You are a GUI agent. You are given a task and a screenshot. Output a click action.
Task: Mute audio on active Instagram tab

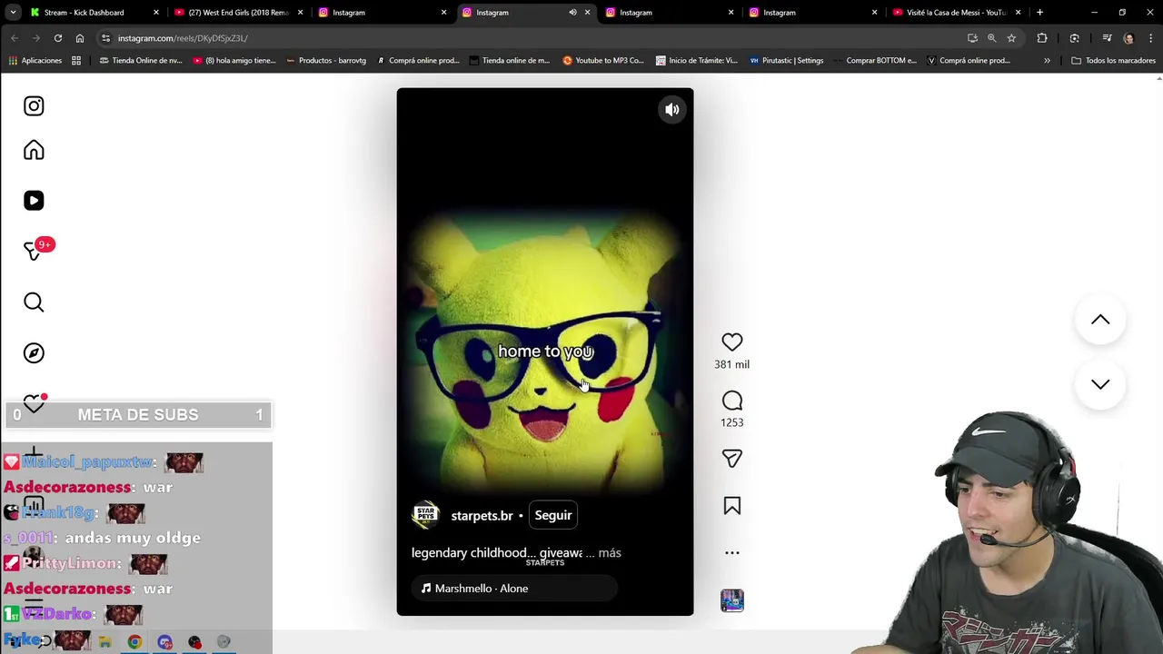tap(572, 13)
